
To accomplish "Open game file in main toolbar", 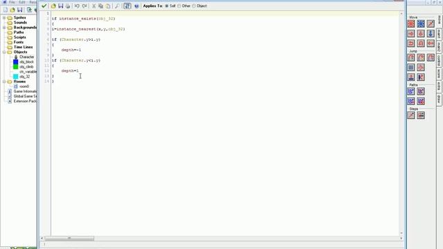I will [12, 10].
